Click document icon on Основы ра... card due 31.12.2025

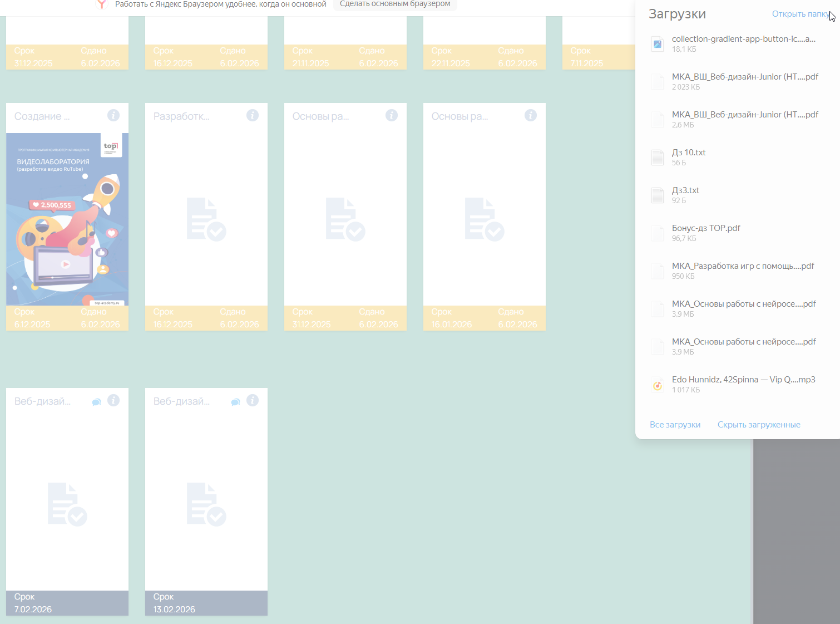click(345, 219)
